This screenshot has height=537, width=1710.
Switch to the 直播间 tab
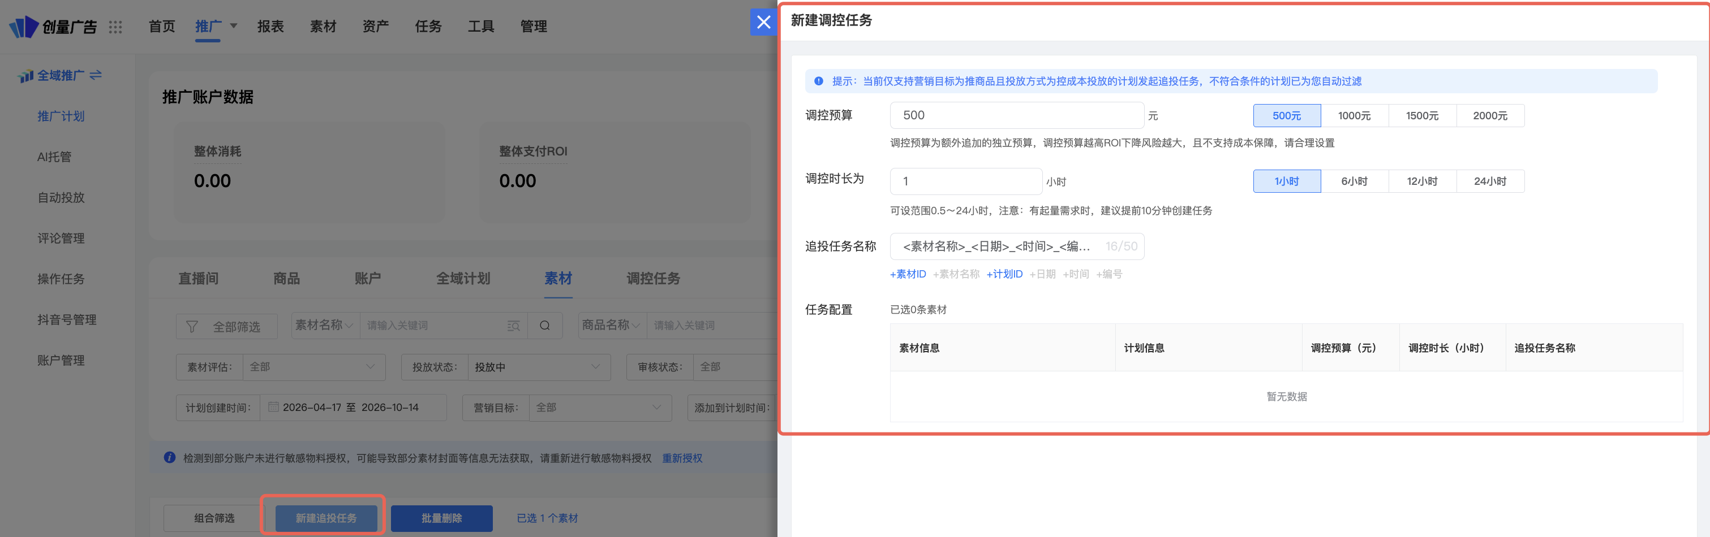pos(198,279)
